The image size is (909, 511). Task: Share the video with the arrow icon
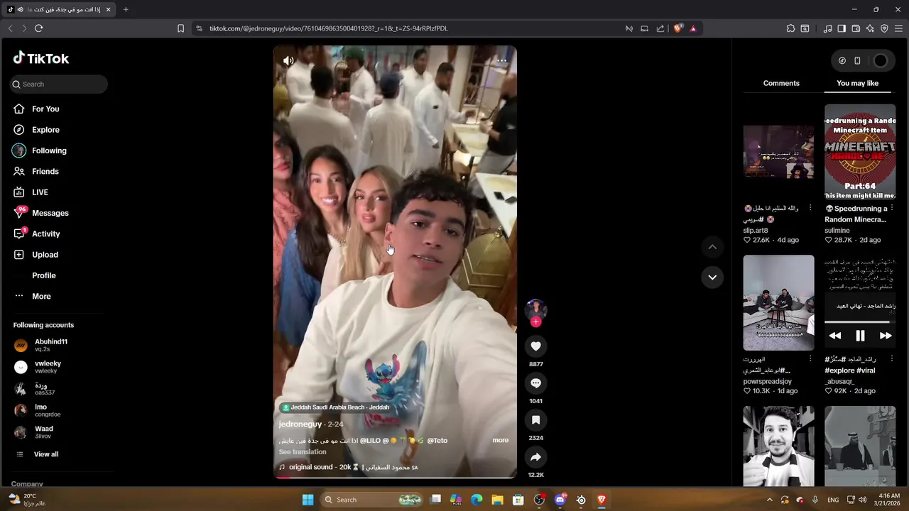(x=536, y=457)
